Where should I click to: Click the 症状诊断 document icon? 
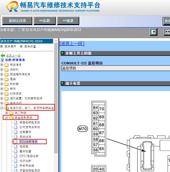(x=16, y=161)
